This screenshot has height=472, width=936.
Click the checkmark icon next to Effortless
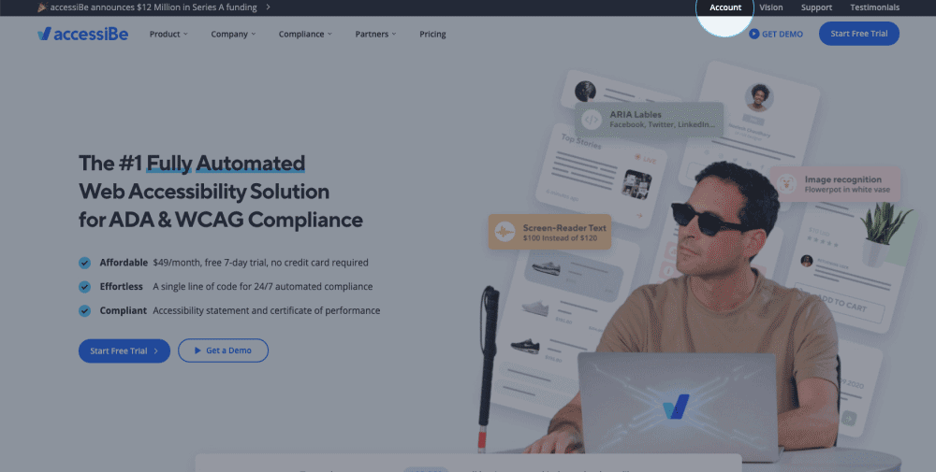pyautogui.click(x=85, y=287)
